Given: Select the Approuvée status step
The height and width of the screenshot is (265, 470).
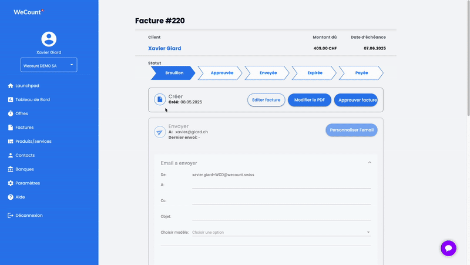Looking at the screenshot, I should pos(220,73).
